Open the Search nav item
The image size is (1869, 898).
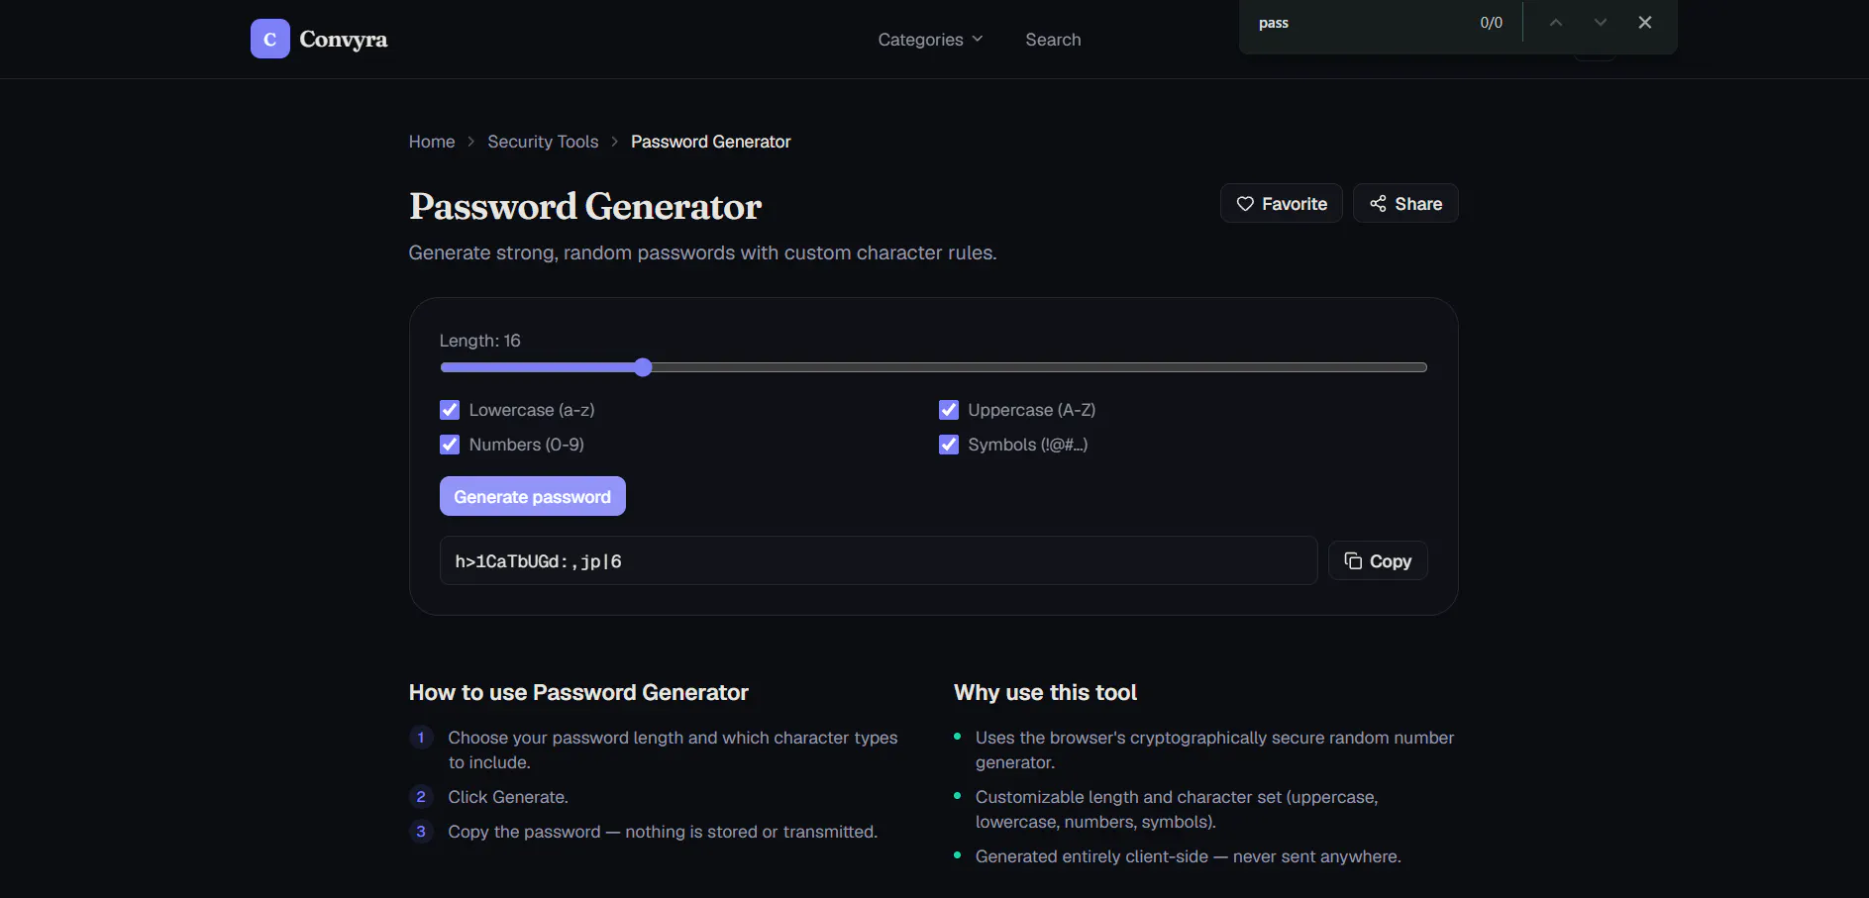pos(1053,40)
